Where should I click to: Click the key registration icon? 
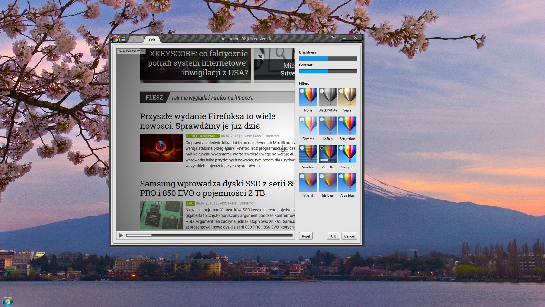pos(333,37)
